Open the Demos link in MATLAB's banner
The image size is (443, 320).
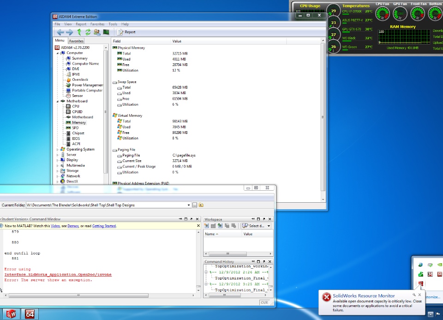click(x=73, y=226)
